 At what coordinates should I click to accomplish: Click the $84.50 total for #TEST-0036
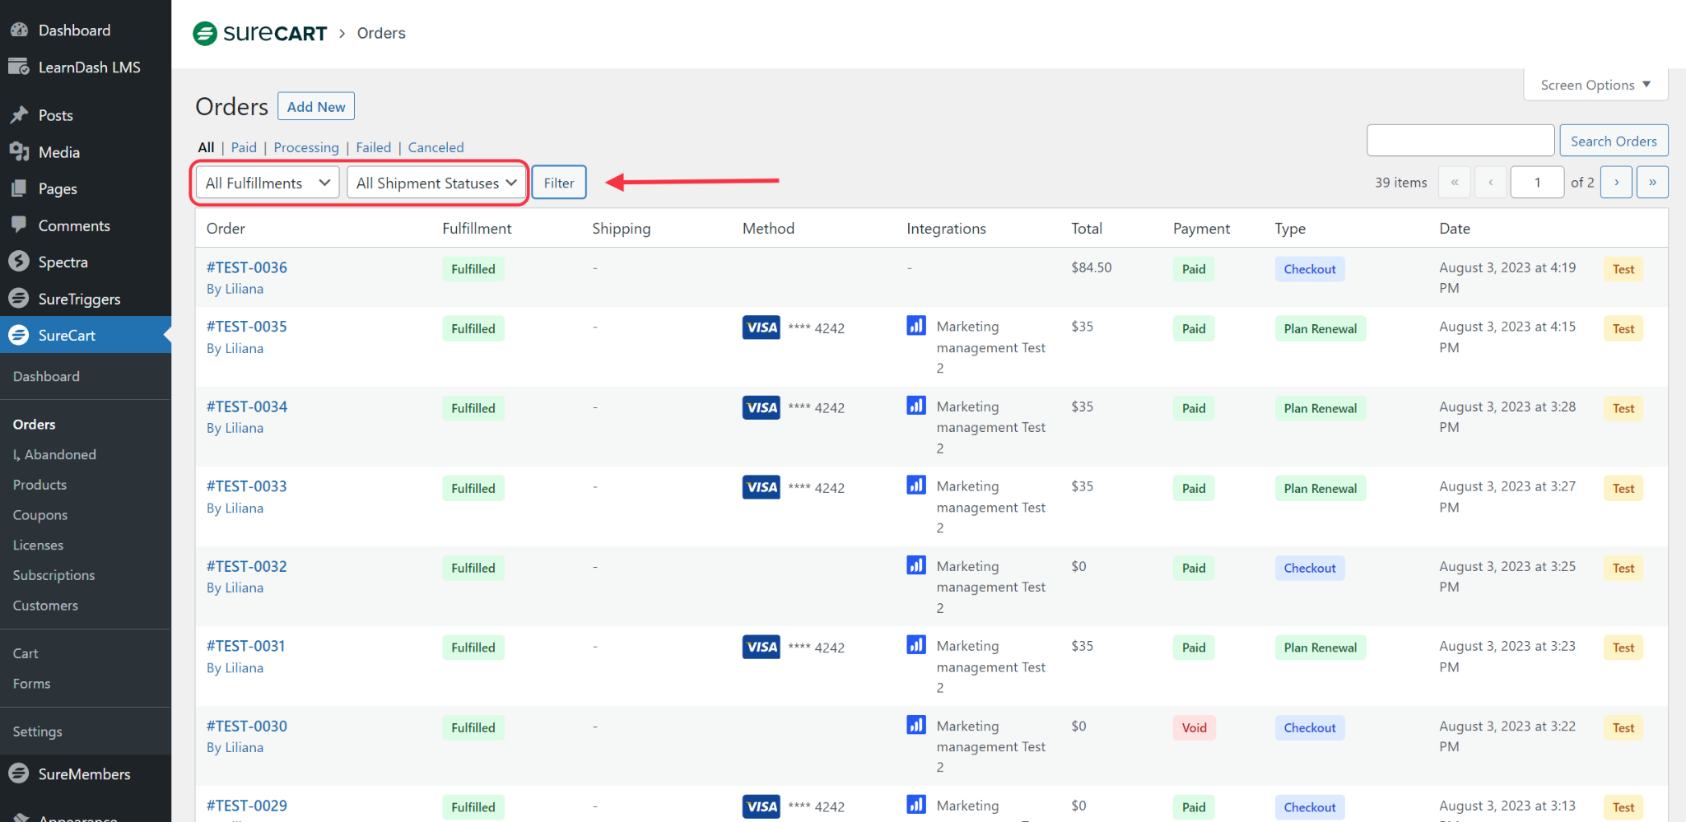[x=1092, y=267]
